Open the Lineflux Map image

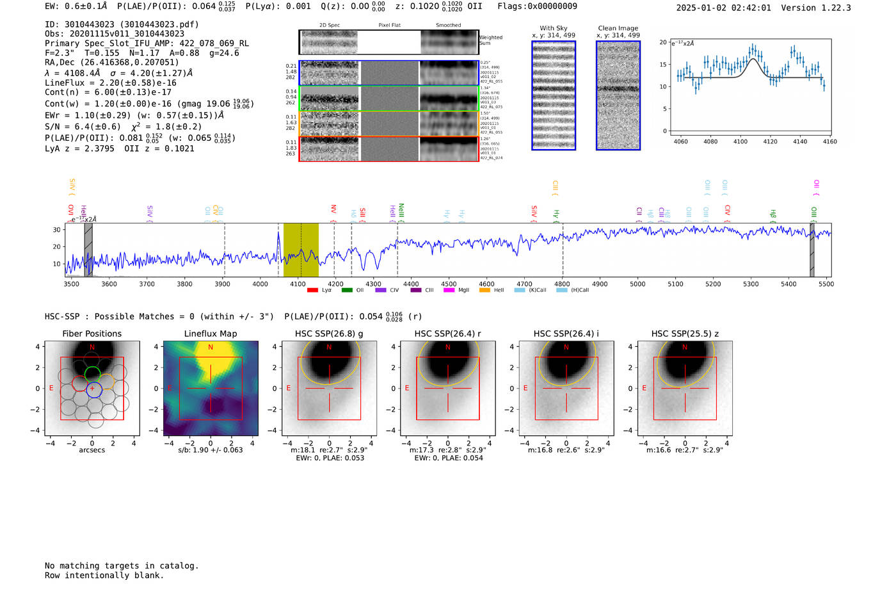click(211, 389)
